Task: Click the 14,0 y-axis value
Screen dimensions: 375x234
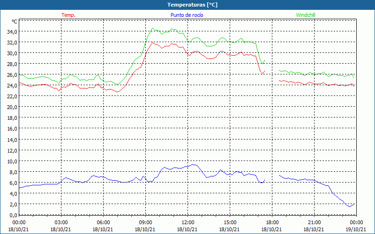Action: [12, 139]
